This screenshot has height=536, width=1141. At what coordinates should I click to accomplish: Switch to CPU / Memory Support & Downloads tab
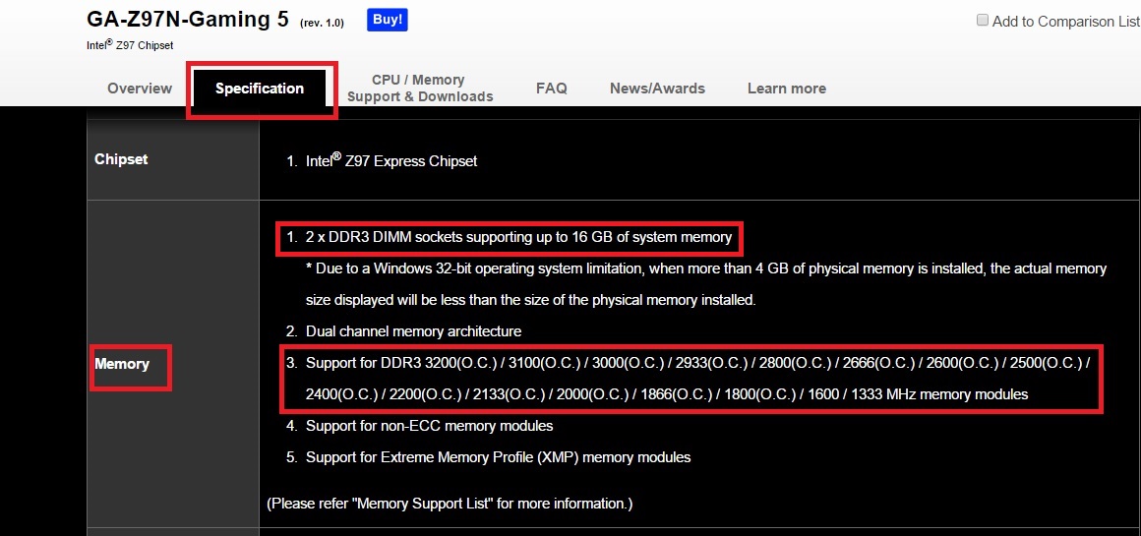coord(420,88)
